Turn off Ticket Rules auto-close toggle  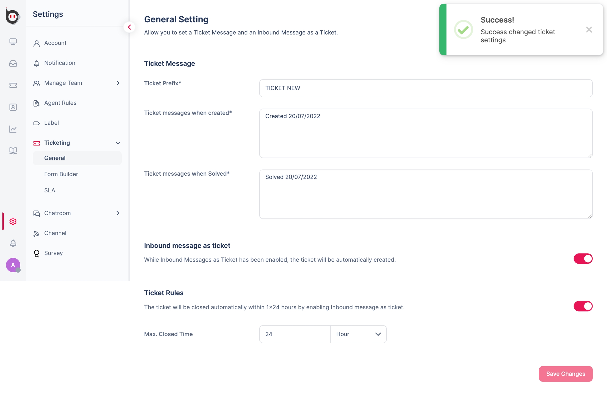coord(583,306)
